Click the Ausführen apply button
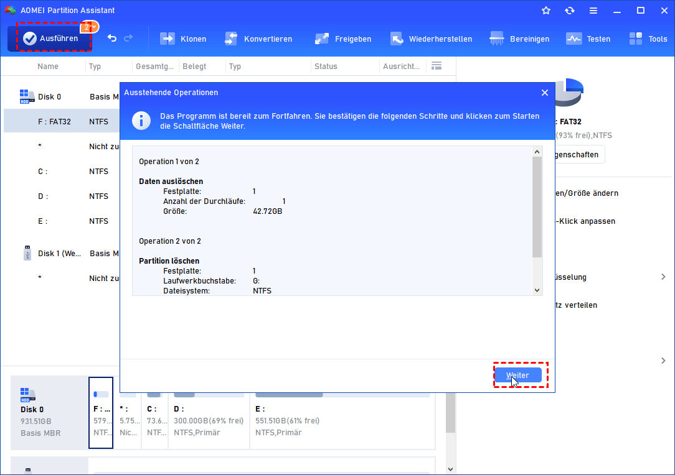 [x=51, y=39]
